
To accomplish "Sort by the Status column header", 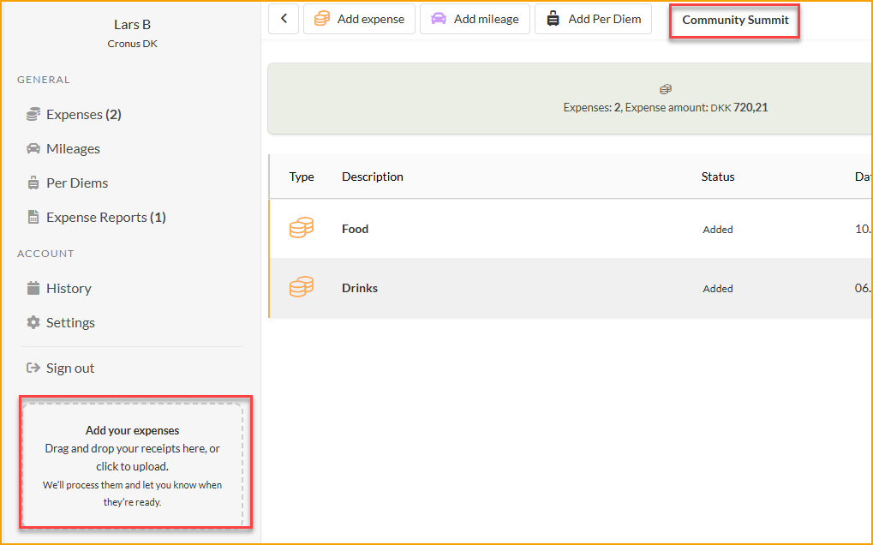I will click(717, 177).
